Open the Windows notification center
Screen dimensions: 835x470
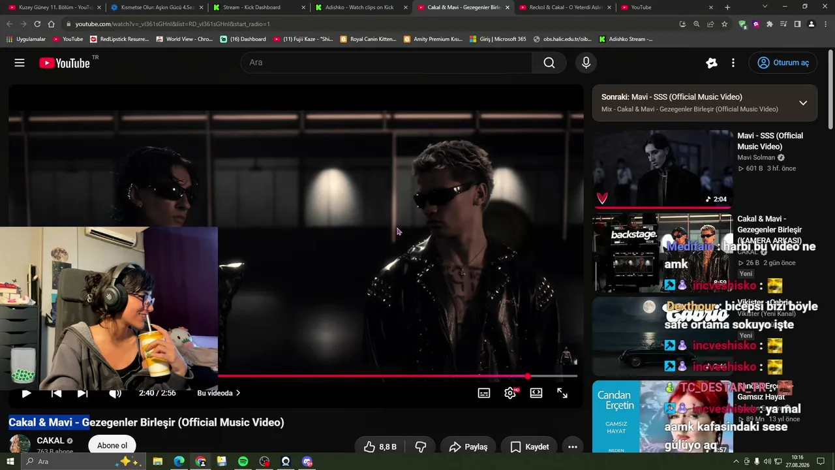(x=821, y=462)
